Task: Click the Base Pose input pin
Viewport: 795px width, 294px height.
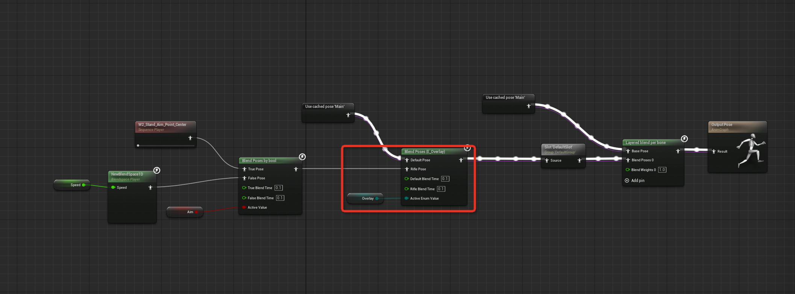Action: 628,151
